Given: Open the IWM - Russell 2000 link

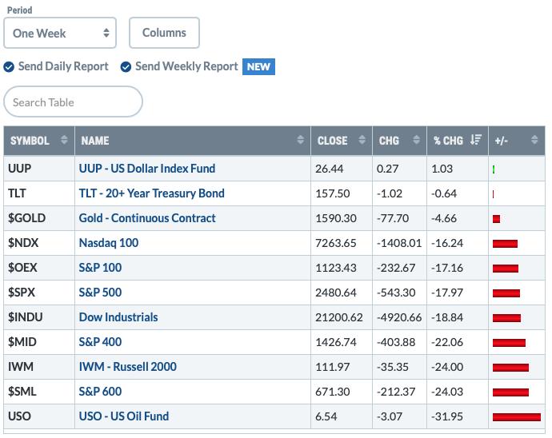Looking at the screenshot, I should [x=127, y=367].
